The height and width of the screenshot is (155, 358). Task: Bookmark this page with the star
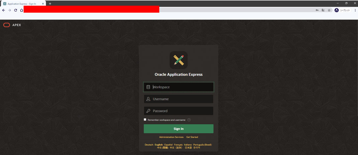(329, 10)
